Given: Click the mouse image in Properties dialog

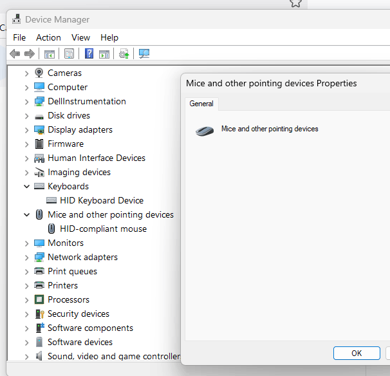Looking at the screenshot, I should point(205,131).
